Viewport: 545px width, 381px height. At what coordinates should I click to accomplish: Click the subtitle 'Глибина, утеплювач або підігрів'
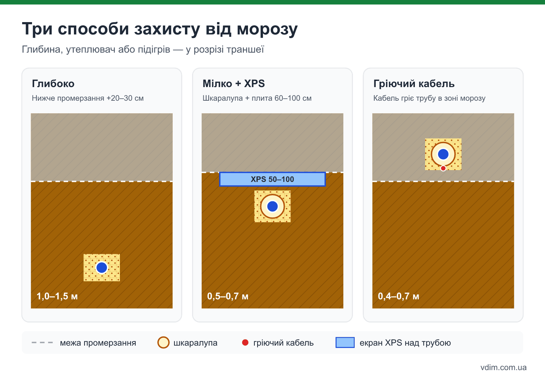tap(96, 50)
